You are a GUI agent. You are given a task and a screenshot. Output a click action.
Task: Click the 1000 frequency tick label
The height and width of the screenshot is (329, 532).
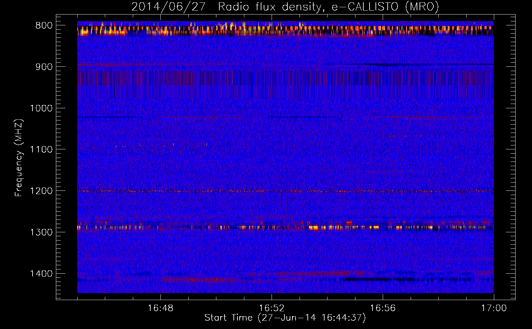41,108
